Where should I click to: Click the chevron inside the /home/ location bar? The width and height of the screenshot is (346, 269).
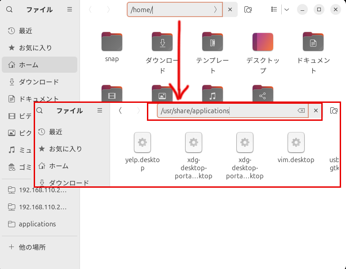[215, 9]
